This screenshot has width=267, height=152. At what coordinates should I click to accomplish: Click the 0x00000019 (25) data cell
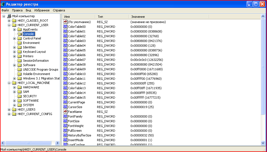pyautogui.click(x=142, y=107)
